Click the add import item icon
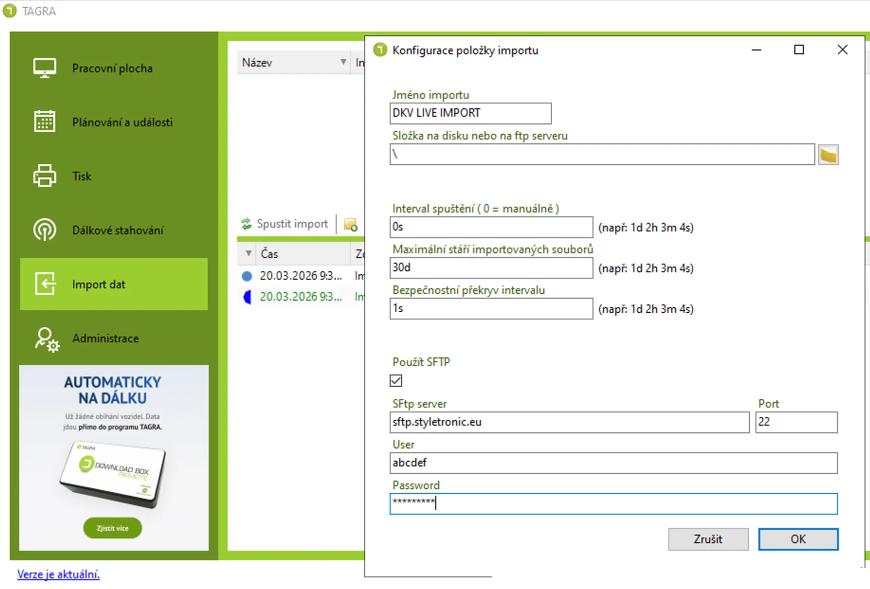870x589 pixels. pos(351,224)
